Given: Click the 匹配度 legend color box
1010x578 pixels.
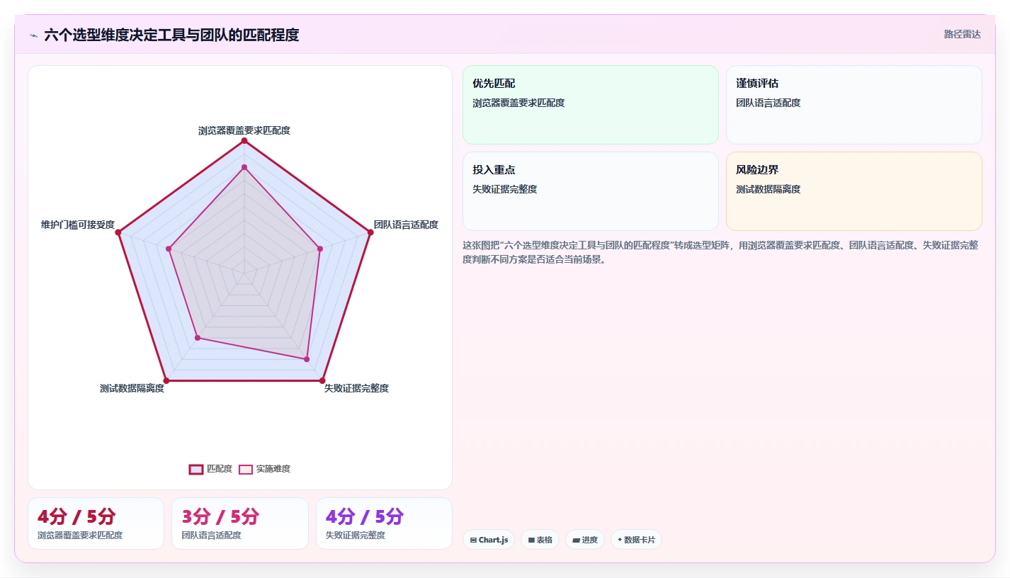Looking at the screenshot, I should [196, 469].
